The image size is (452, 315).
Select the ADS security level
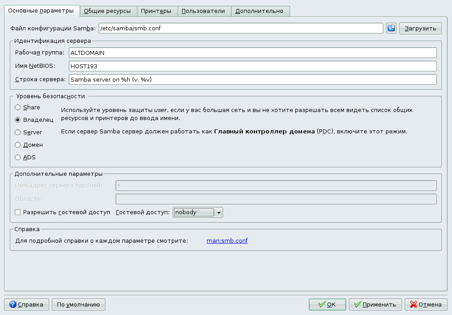tap(17, 157)
